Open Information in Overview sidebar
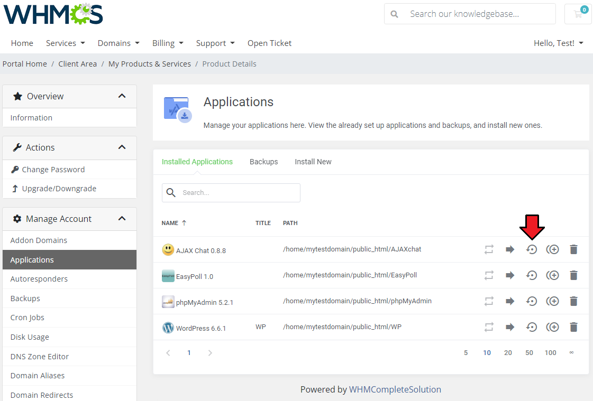The width and height of the screenshot is (593, 401). [x=70, y=118]
